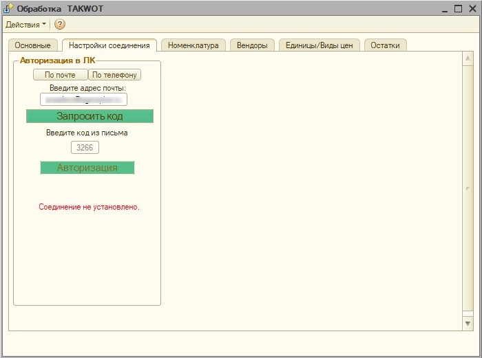Click the scrollbar down arrow
This screenshot has width=482, height=358.
[468, 322]
